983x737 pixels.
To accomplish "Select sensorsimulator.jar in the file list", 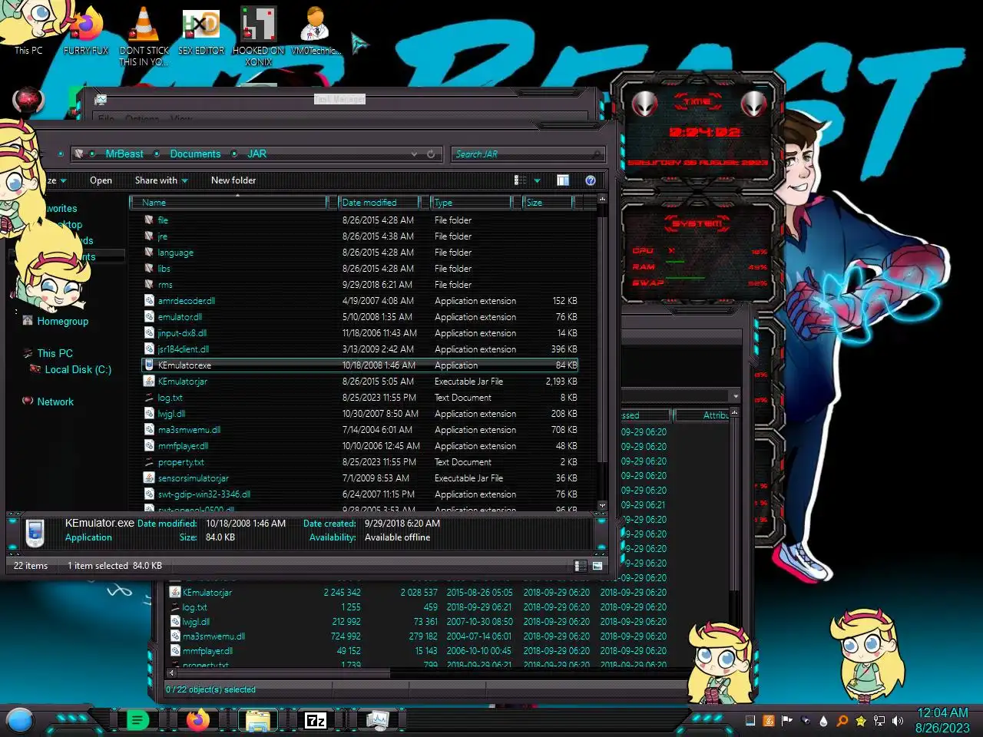I will [x=360, y=478].
